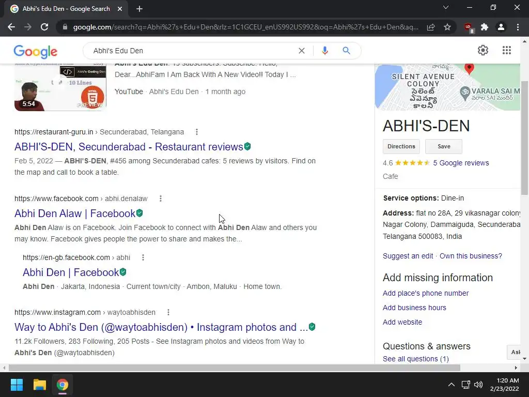The width and height of the screenshot is (529, 397).
Task: Open 5 Google reviews link
Action: (x=461, y=163)
